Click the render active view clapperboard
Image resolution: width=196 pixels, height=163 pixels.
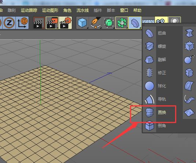tap(39, 23)
